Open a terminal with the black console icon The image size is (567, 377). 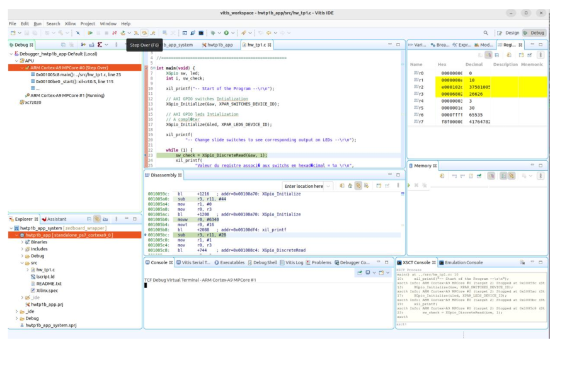pyautogui.click(x=201, y=33)
